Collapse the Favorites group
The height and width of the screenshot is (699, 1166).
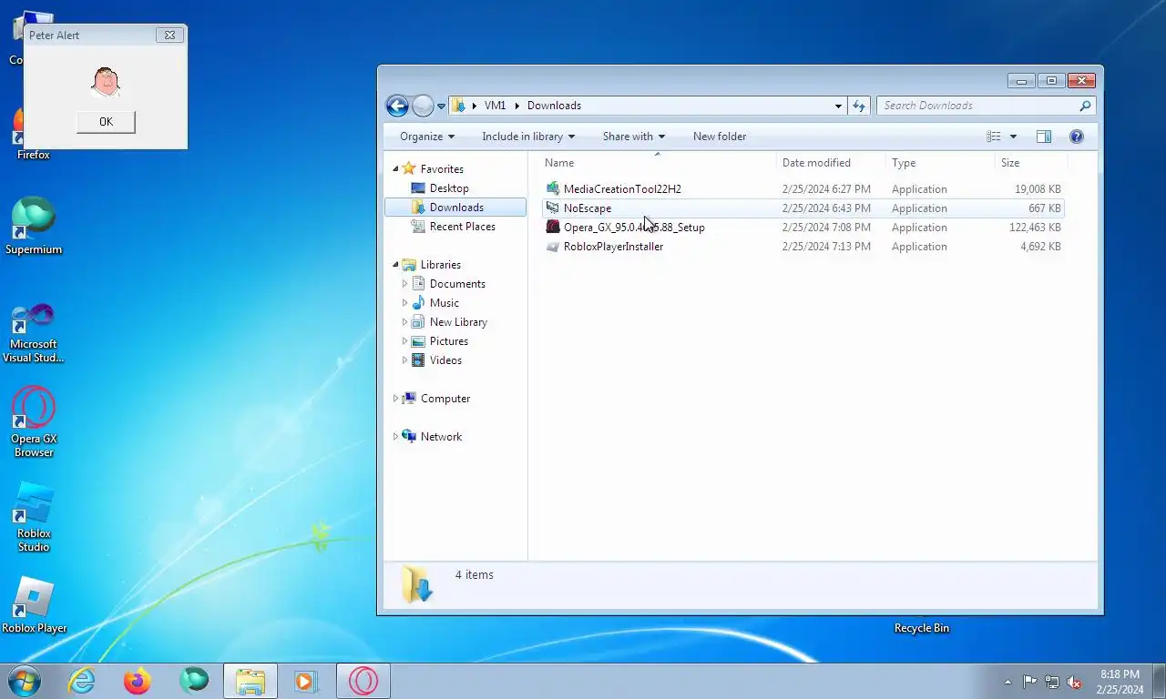[396, 169]
